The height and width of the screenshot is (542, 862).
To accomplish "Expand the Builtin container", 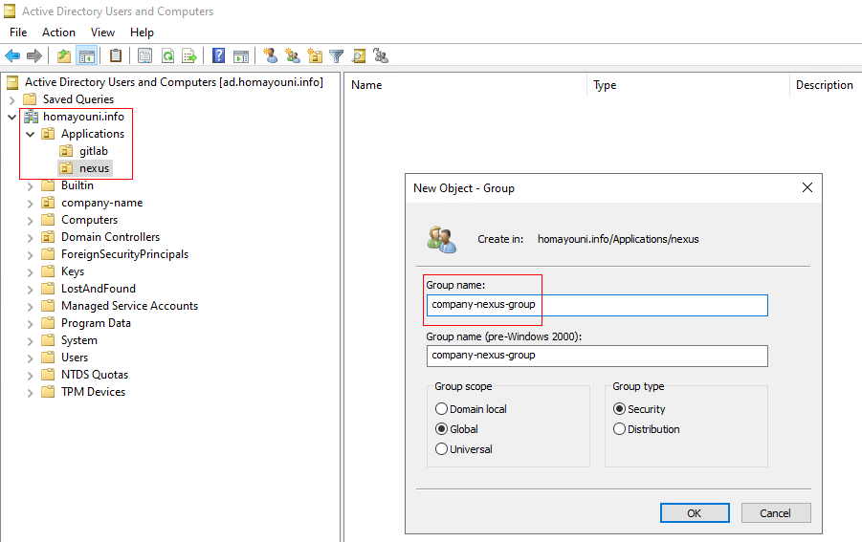I will (31, 186).
